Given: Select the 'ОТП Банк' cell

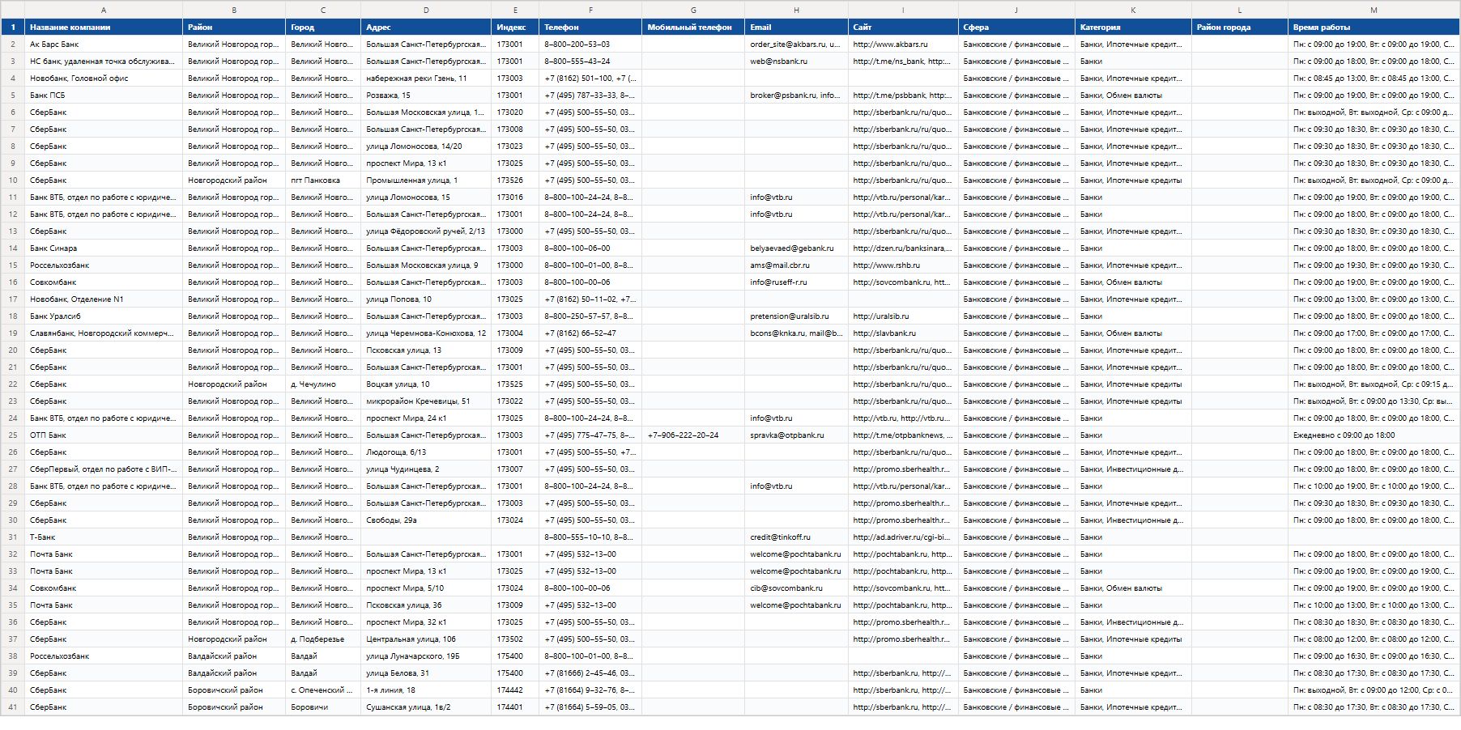Looking at the screenshot, I should (104, 435).
